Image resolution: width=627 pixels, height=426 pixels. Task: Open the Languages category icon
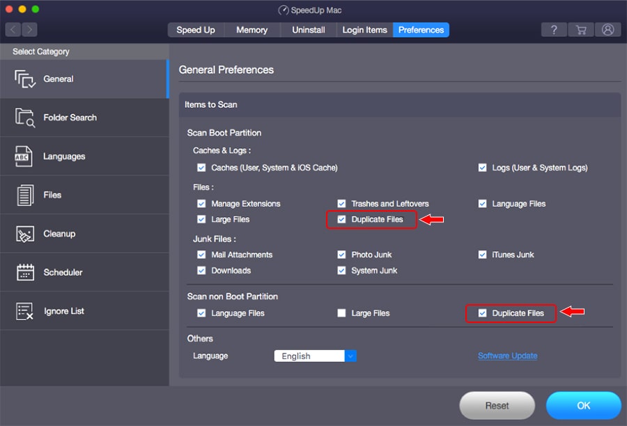[x=24, y=156]
